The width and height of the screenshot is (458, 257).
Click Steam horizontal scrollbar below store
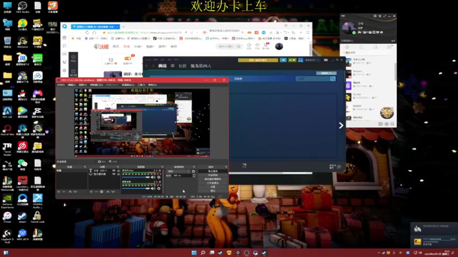(x=270, y=173)
